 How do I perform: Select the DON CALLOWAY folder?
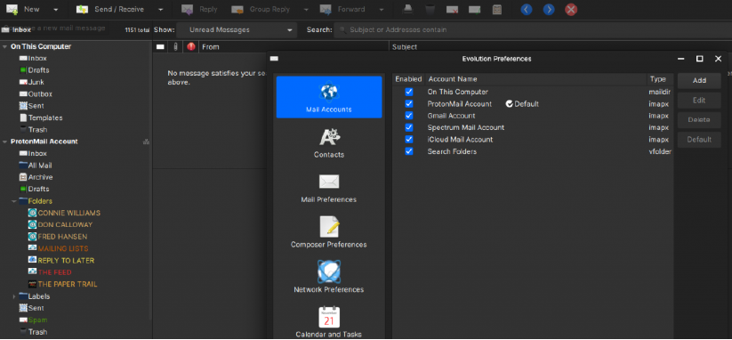click(x=60, y=224)
